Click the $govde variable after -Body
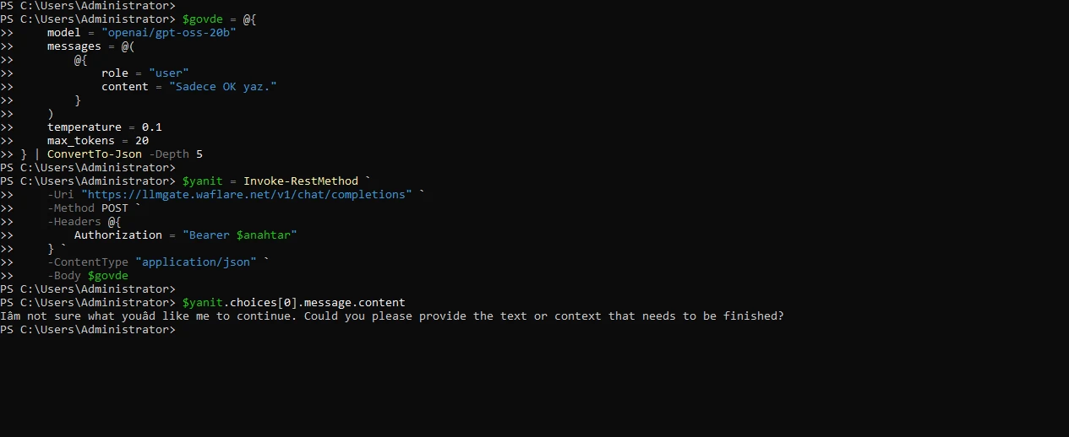The width and height of the screenshot is (1069, 437). point(108,276)
